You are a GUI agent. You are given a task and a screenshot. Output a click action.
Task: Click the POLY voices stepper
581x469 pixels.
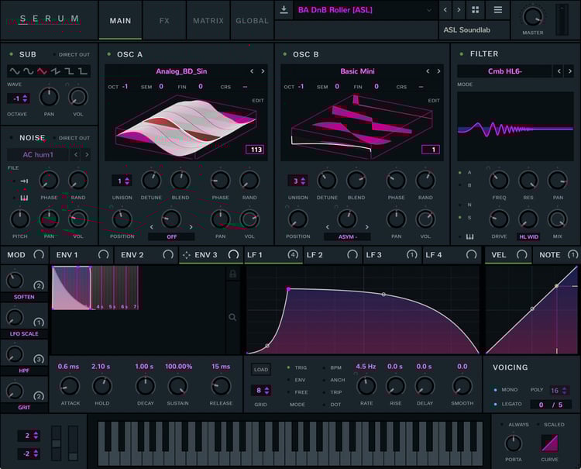[559, 390]
